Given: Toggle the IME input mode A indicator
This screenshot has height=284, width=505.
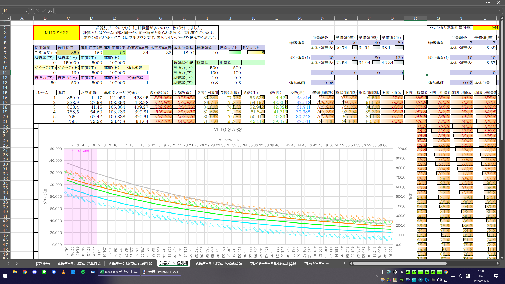Looking at the screenshot, I should tap(460, 276).
